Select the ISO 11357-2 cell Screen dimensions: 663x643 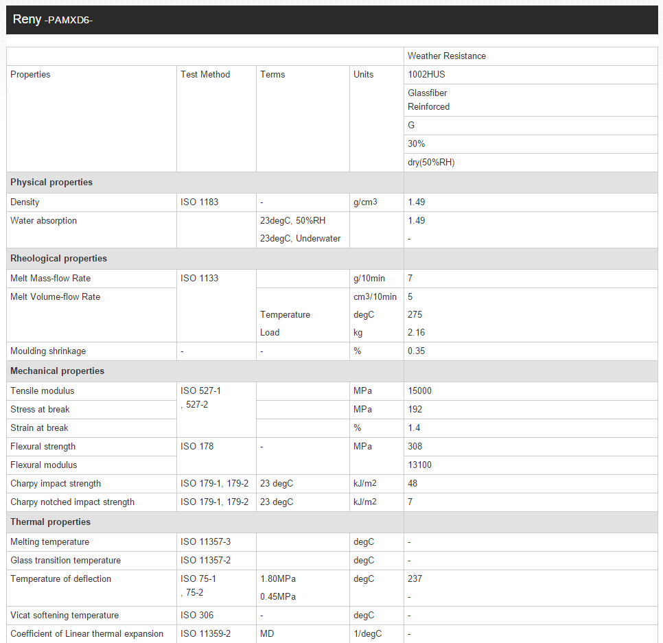[216, 561]
